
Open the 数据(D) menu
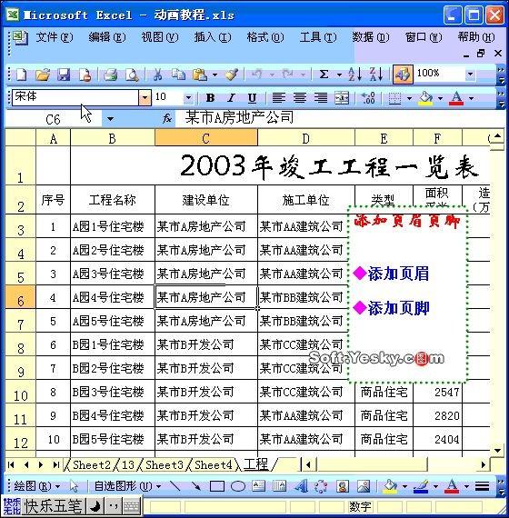pyautogui.click(x=370, y=37)
